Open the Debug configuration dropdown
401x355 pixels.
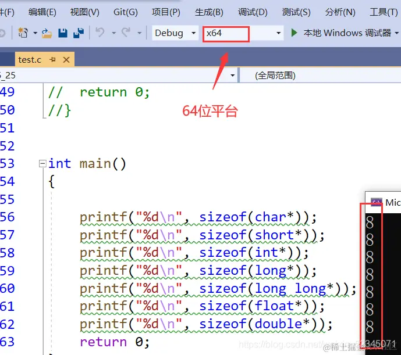pos(175,33)
